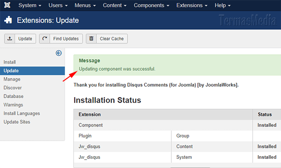Viewport: 281px width, 168px height.
Task: Click the 'Installation Status' heading
Action: 107,100
